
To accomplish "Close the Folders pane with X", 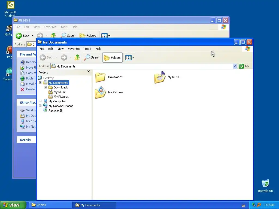I will click(89, 72).
